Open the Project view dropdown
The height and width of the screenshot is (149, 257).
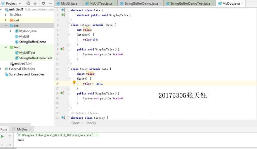click(20, 3)
